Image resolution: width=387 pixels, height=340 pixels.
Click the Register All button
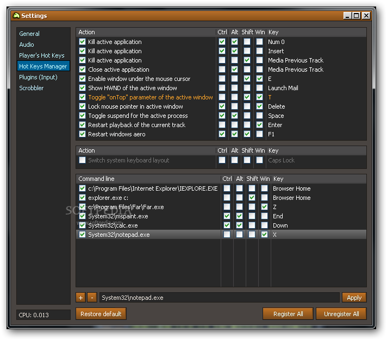[x=288, y=314]
